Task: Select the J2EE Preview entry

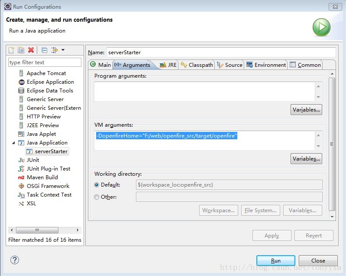Action: coord(43,125)
